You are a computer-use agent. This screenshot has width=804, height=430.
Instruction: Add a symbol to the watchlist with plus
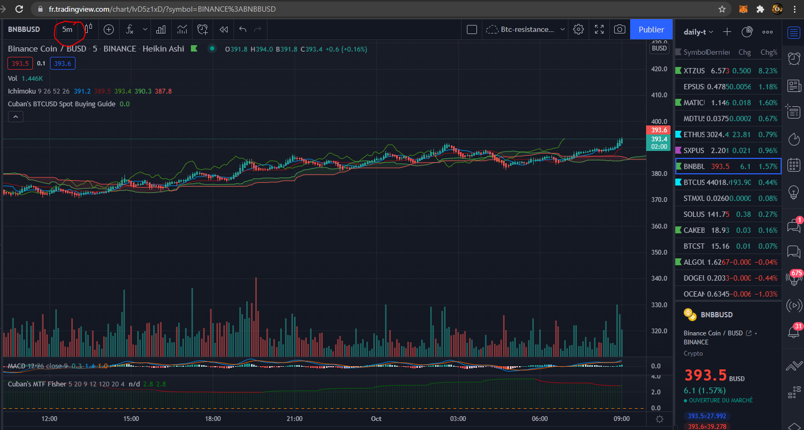727,32
